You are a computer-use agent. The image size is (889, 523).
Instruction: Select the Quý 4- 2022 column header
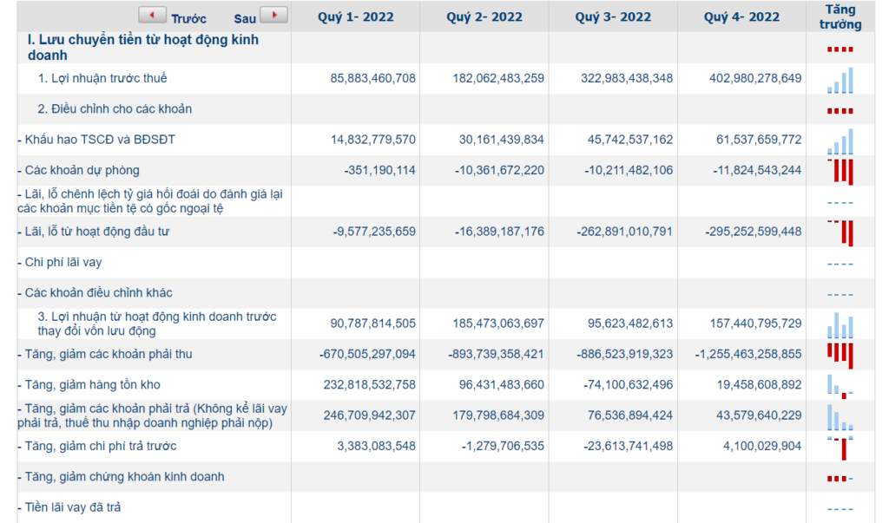coord(741,17)
